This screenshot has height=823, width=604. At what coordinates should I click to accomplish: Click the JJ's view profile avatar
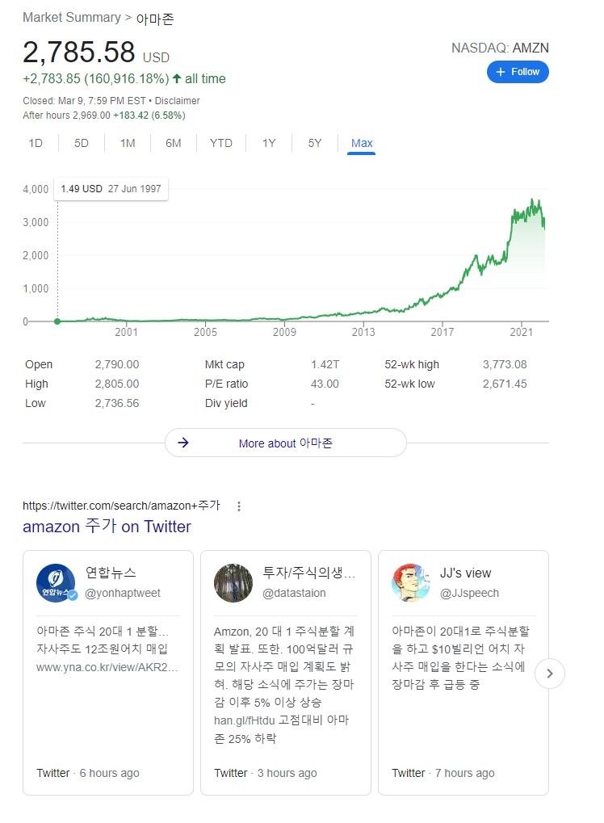coord(411,583)
